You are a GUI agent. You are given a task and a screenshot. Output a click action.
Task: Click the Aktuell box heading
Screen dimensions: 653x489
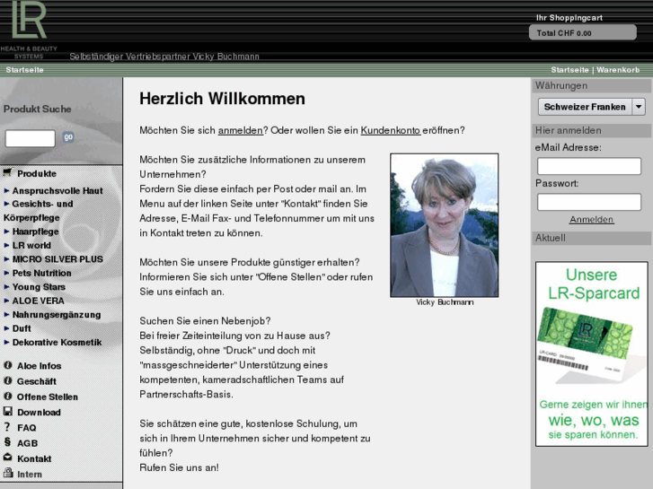591,238
